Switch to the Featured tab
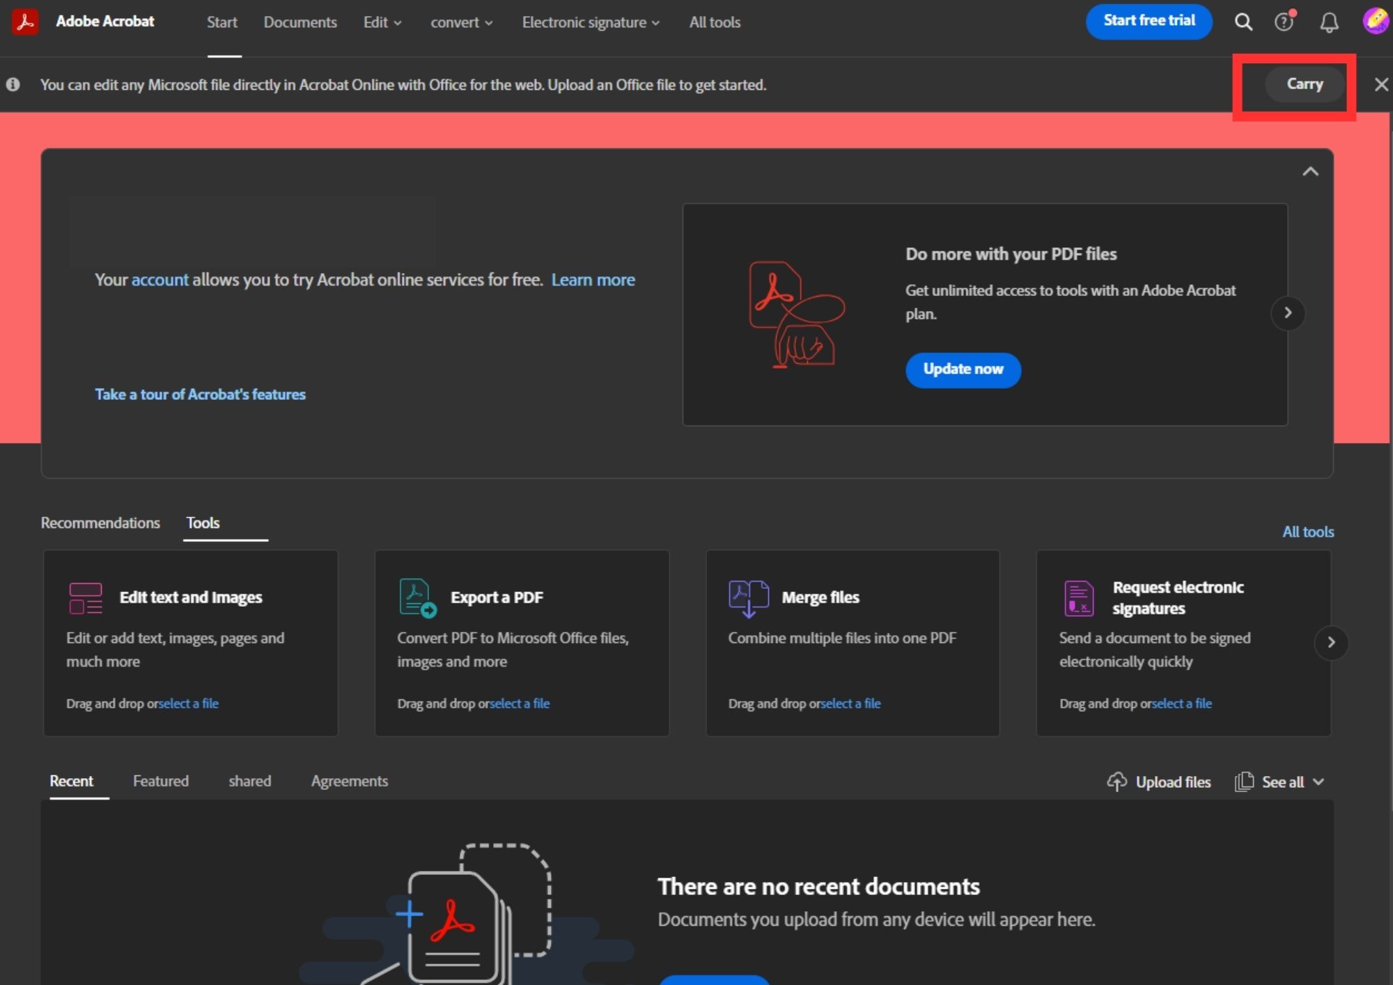Image resolution: width=1393 pixels, height=985 pixels. 161,781
